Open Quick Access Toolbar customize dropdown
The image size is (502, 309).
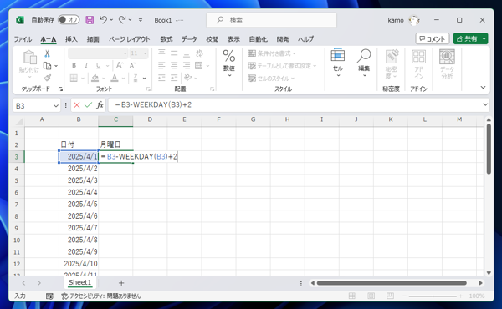[x=141, y=20]
